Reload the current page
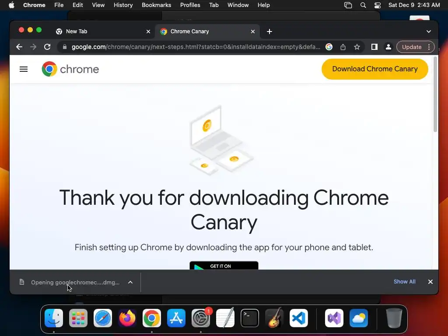 click(47, 47)
